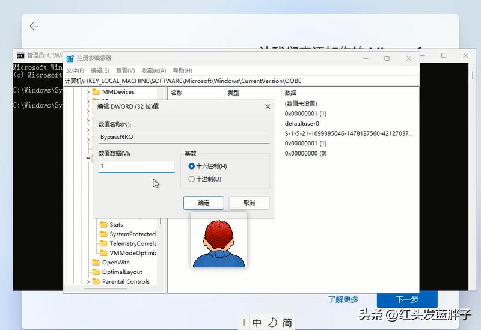Select the Stats folder icon
The height and width of the screenshot is (330, 481).
(x=103, y=224)
